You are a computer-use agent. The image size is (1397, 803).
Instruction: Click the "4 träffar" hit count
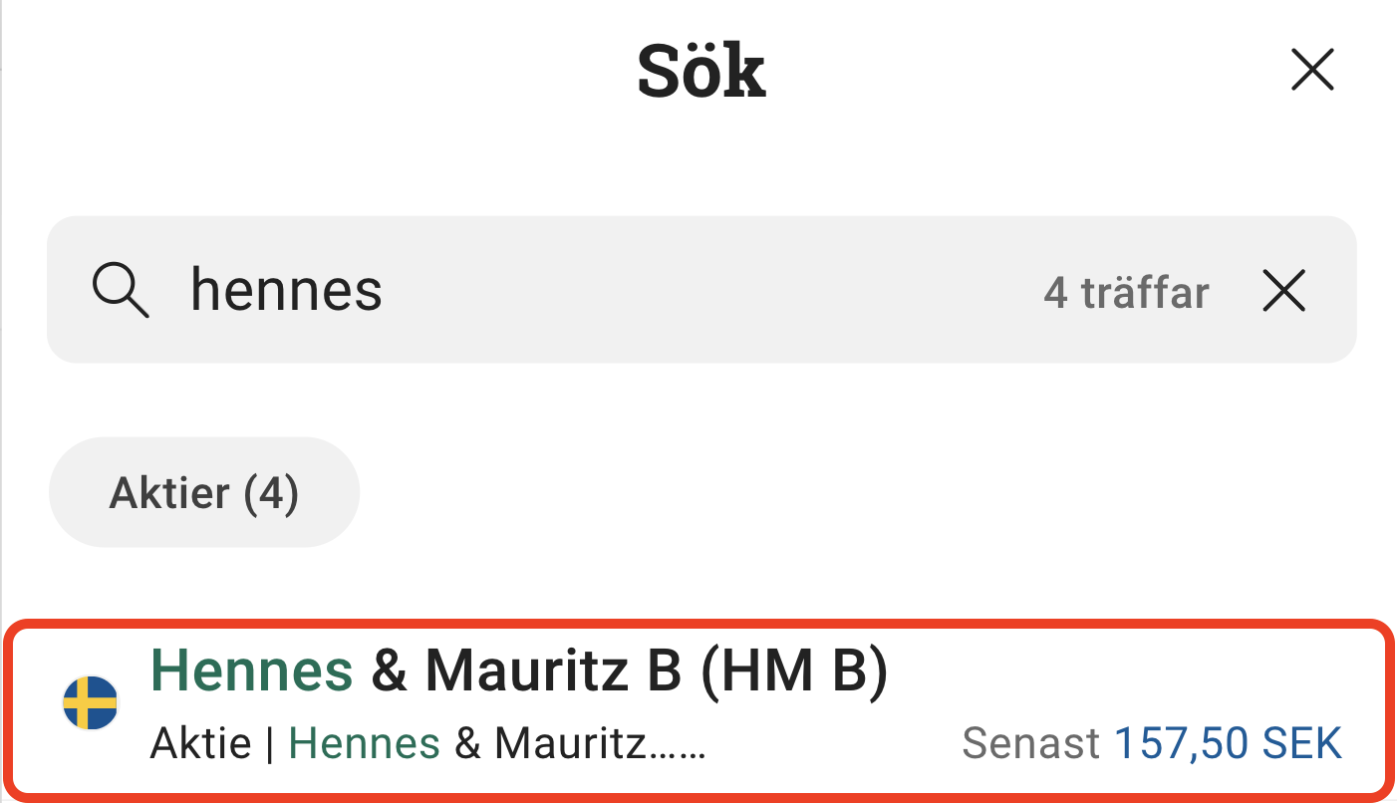point(1126,293)
